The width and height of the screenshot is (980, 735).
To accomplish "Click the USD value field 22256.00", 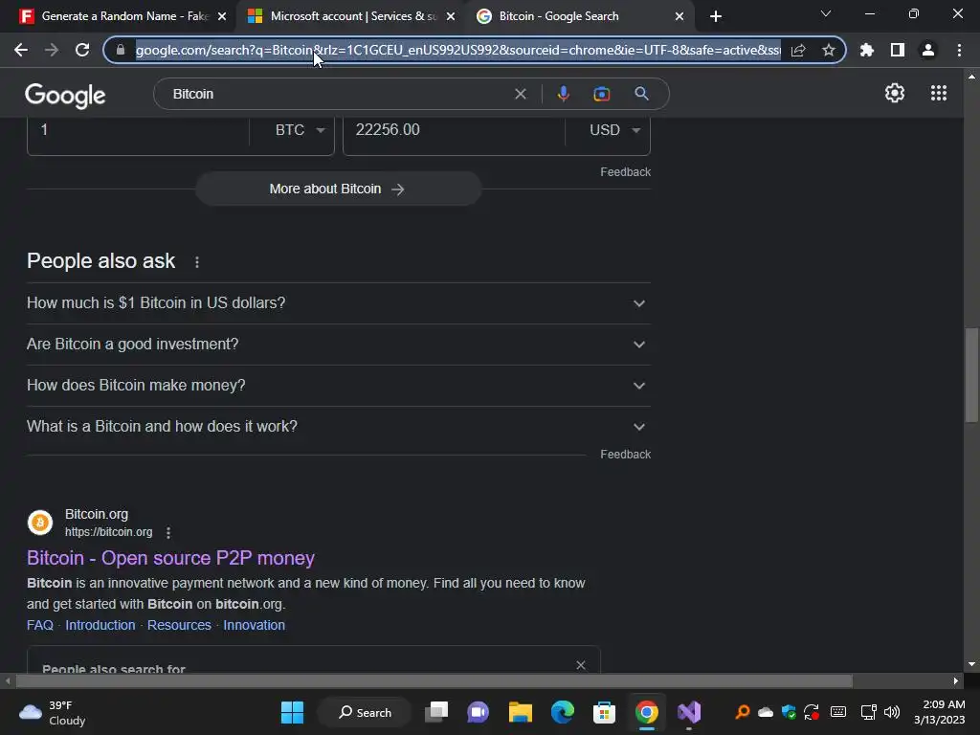I will point(454,130).
